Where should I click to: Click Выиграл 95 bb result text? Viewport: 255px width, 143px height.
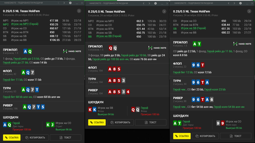[x=234, y=128]
